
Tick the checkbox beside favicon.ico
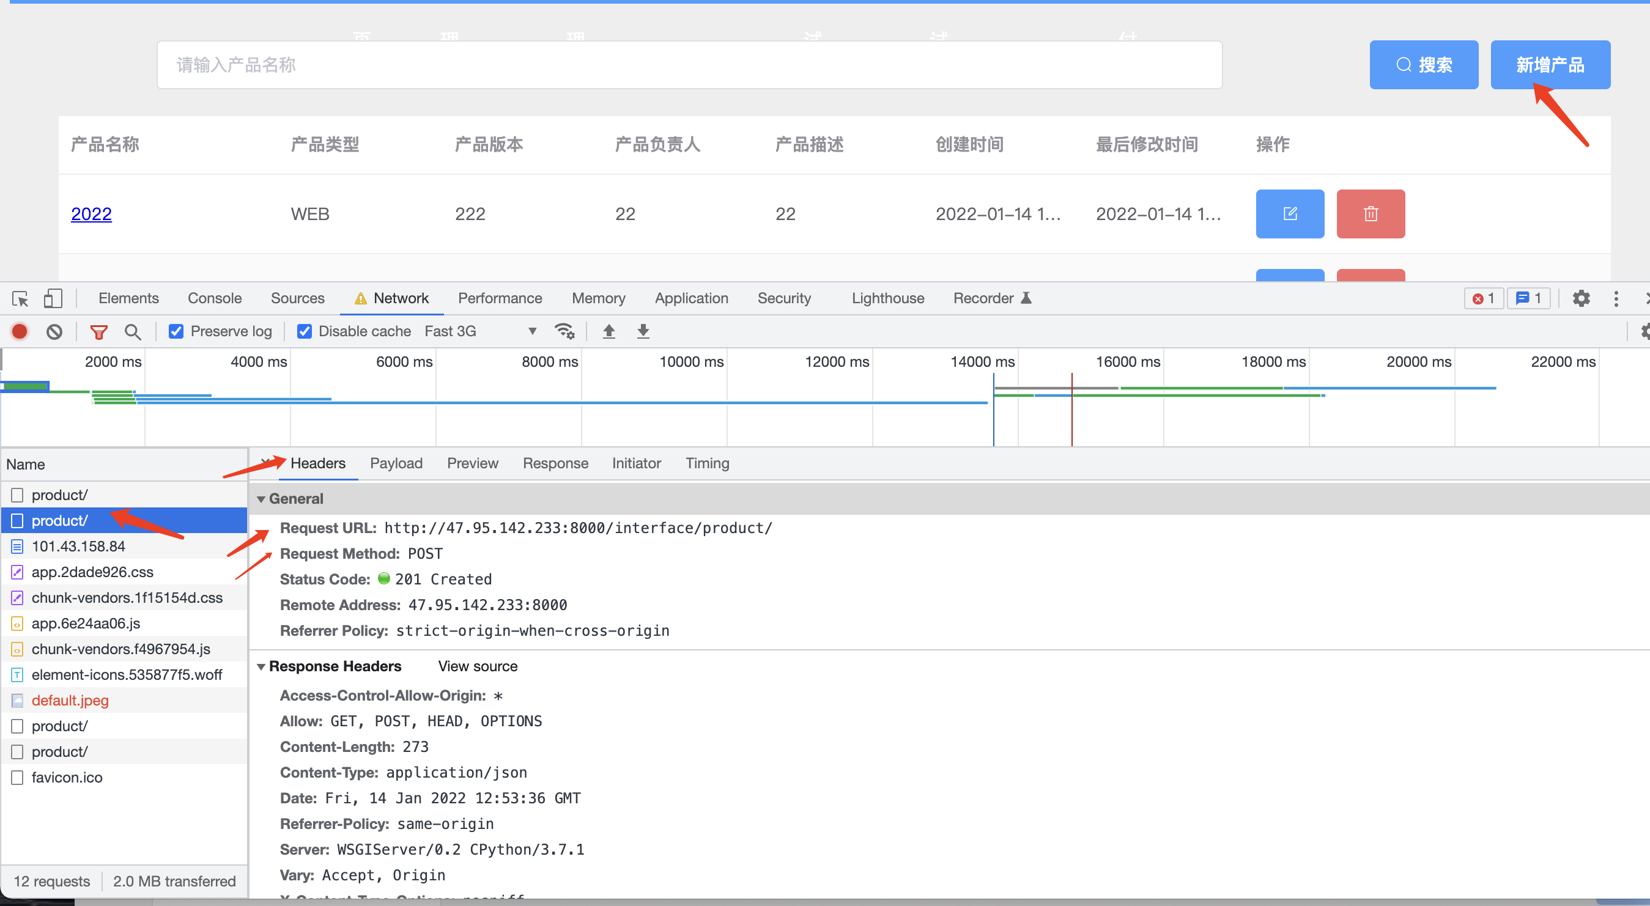(x=17, y=776)
